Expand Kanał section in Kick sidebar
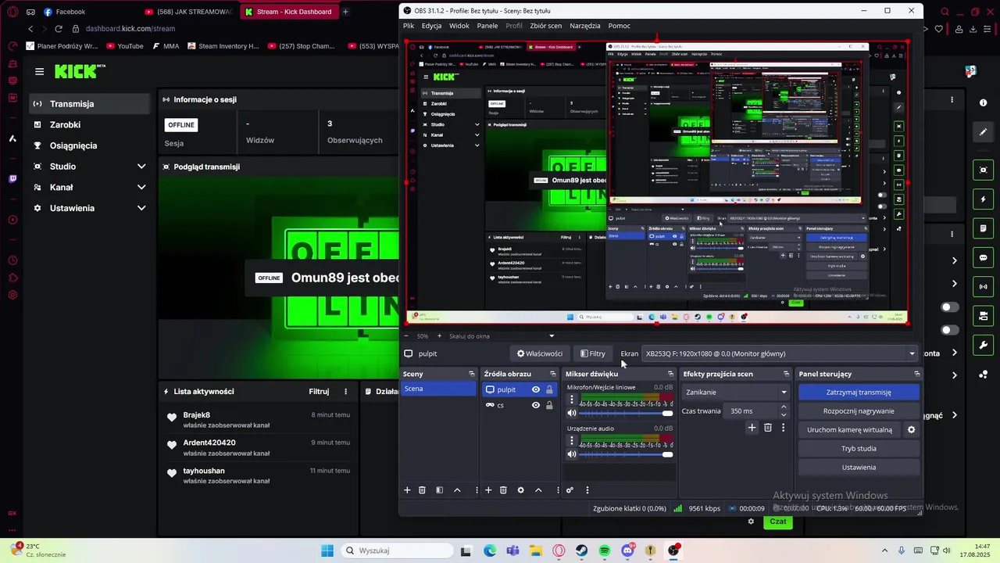 tap(141, 188)
